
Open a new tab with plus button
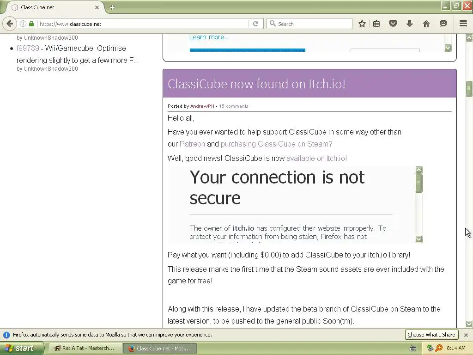point(112,7)
